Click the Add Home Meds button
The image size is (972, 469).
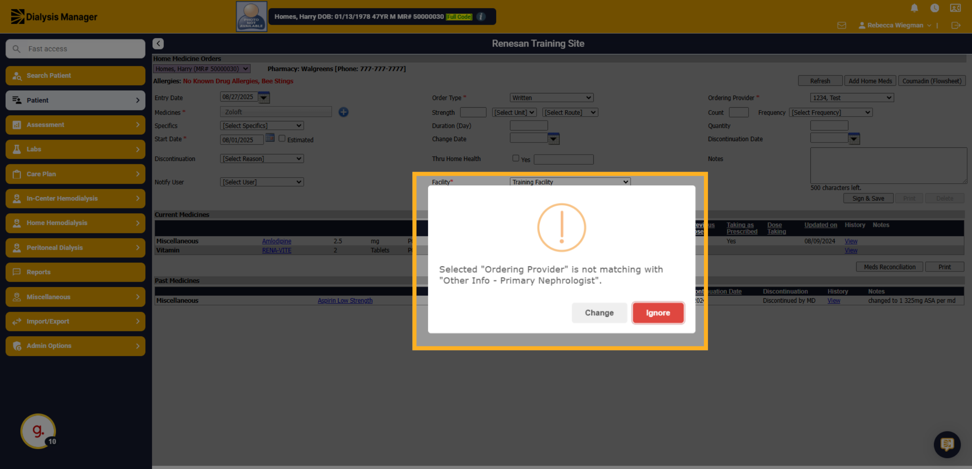click(x=870, y=81)
